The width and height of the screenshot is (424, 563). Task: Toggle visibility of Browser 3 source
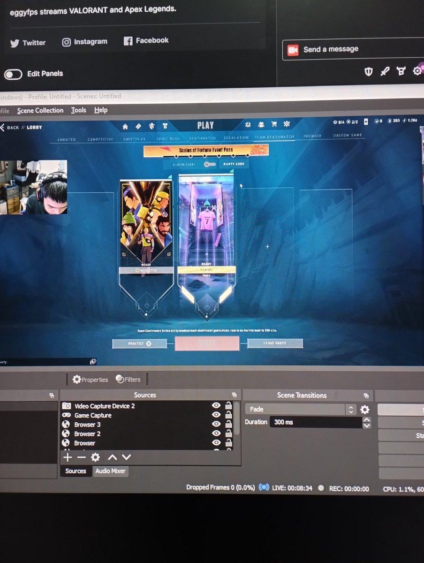click(216, 424)
